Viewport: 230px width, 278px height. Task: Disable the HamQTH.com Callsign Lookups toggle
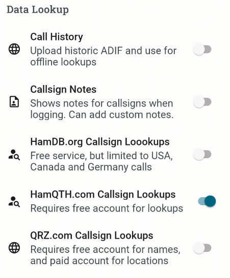(x=207, y=201)
